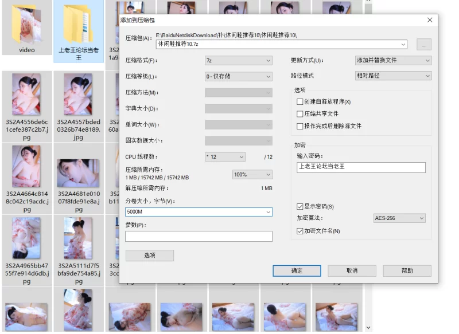Select thumbnail of 3S2A4557bded0326b74e8189.jpg
Screen dimensions: 459x334
coord(78,94)
